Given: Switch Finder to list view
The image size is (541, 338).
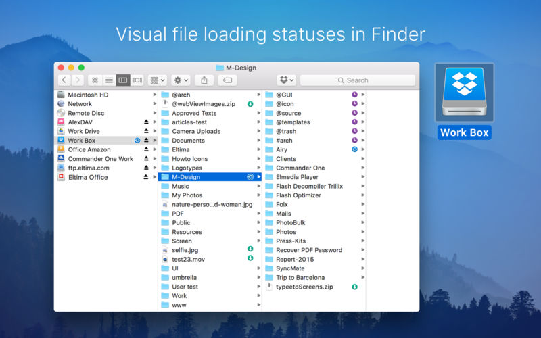Looking at the screenshot, I should tap(109, 80).
